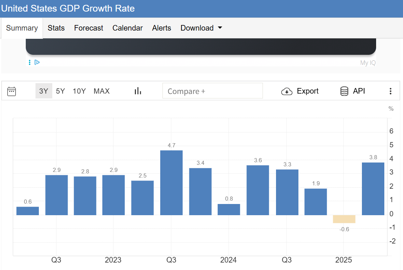Click the Compare + input field
Screen dimensions: 403x270
tap(213, 91)
